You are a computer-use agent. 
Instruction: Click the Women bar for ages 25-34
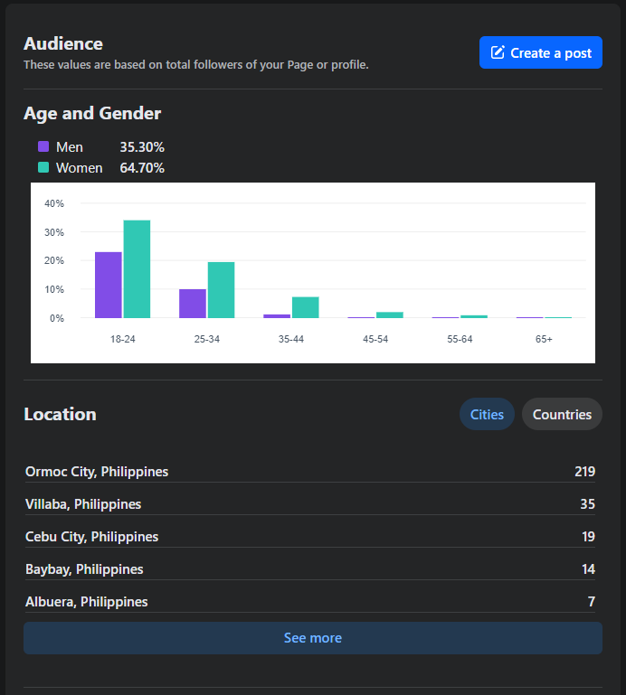[x=221, y=290]
